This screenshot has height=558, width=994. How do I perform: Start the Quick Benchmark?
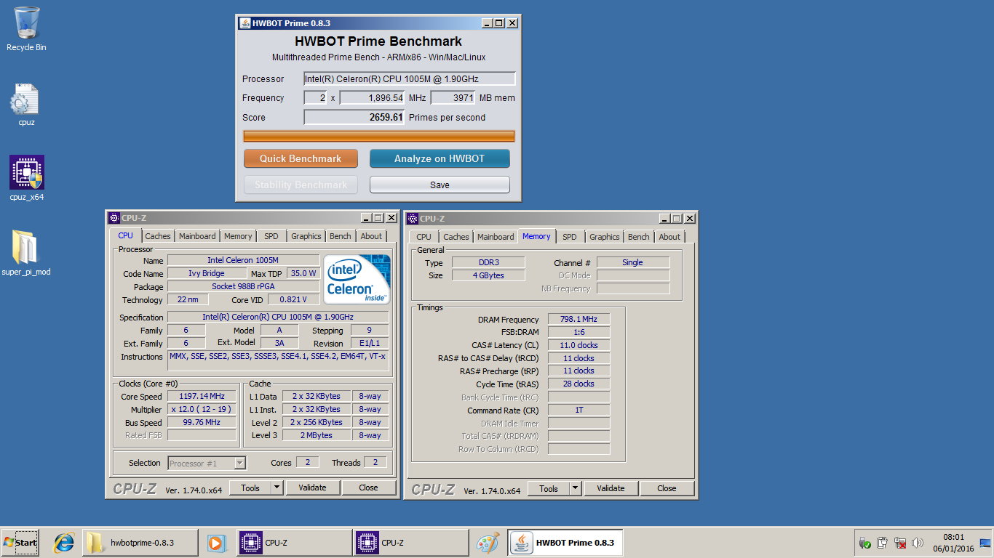tap(301, 158)
